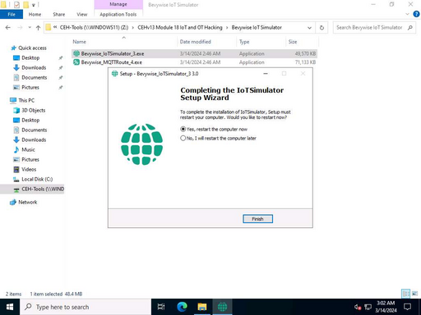Open Music folder in navigation pane
421x315 pixels.
coord(28,149)
